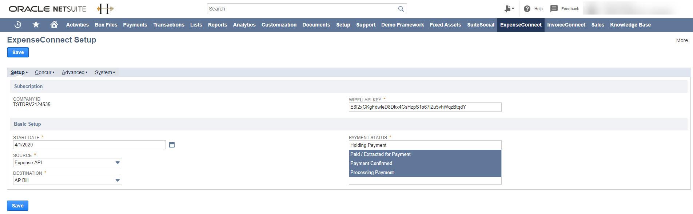This screenshot has width=693, height=214.
Task: Go to the Home icon
Action: coord(54,25)
